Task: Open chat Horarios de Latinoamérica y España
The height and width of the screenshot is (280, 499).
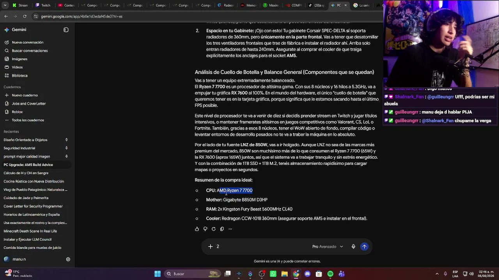Action: 32,215
